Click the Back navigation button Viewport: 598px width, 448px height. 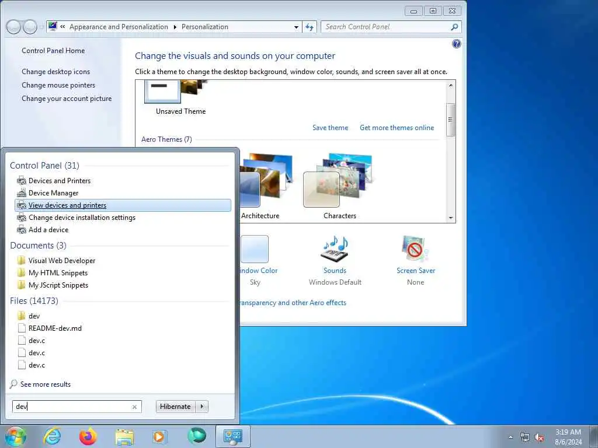13,27
